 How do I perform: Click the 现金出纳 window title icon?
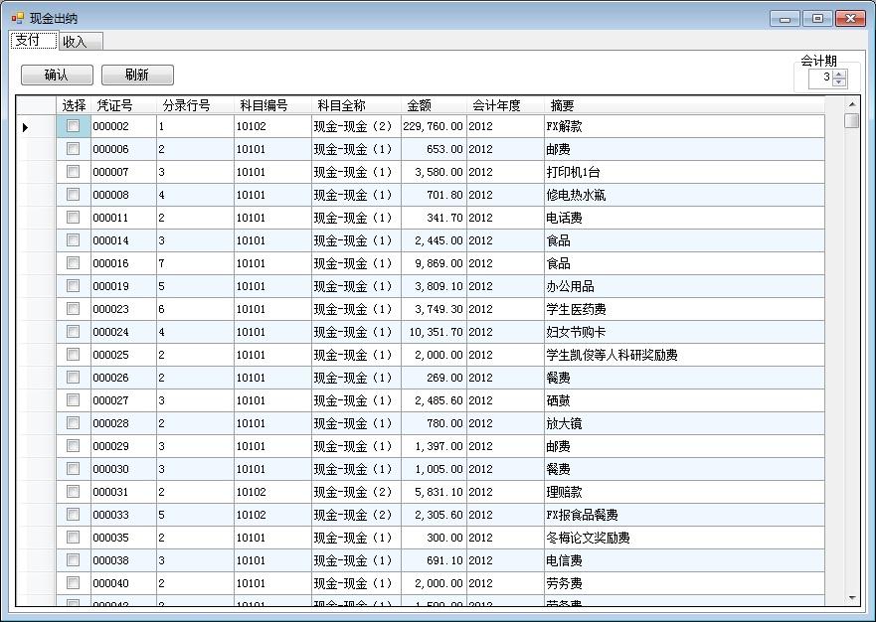(x=17, y=19)
